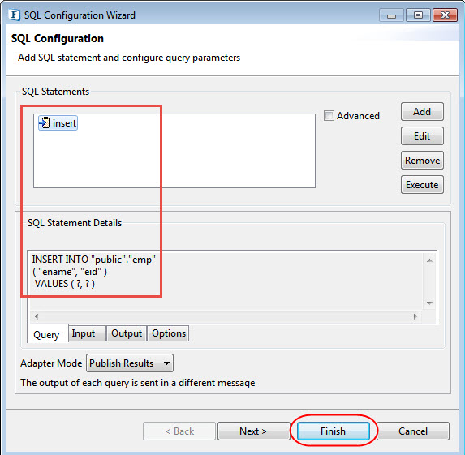Click the scroll-up arrow of the query box

click(x=429, y=260)
